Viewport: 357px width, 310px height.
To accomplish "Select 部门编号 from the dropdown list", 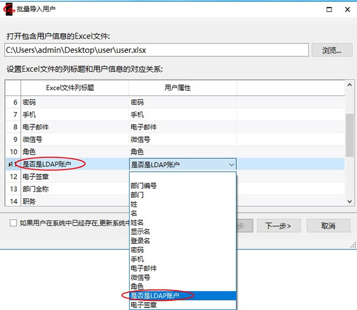I will click(x=143, y=186).
